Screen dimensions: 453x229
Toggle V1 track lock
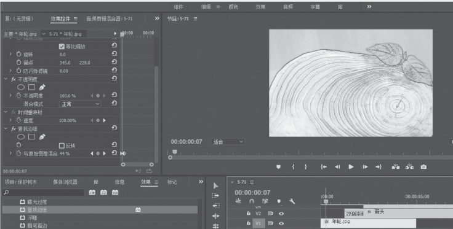coord(249,223)
